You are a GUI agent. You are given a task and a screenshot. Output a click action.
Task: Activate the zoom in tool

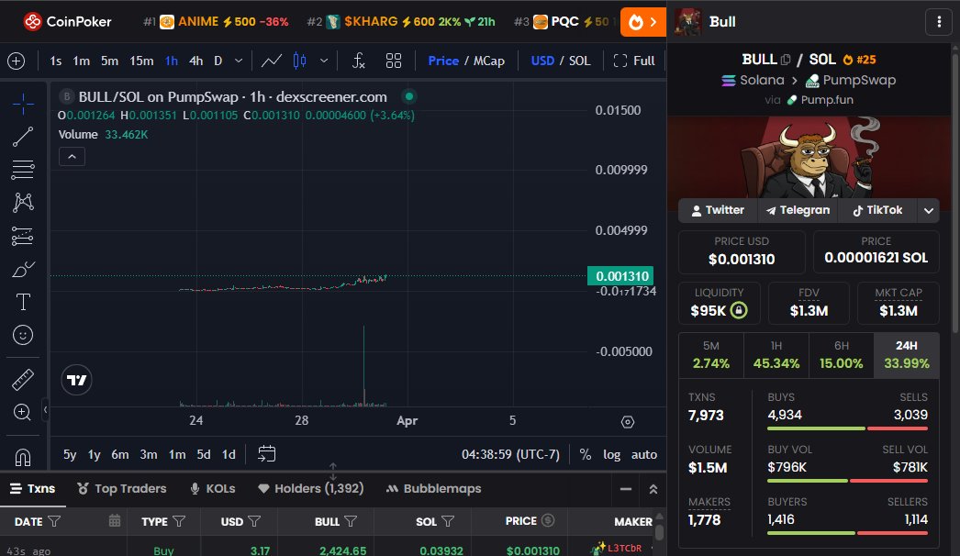pyautogui.click(x=23, y=412)
